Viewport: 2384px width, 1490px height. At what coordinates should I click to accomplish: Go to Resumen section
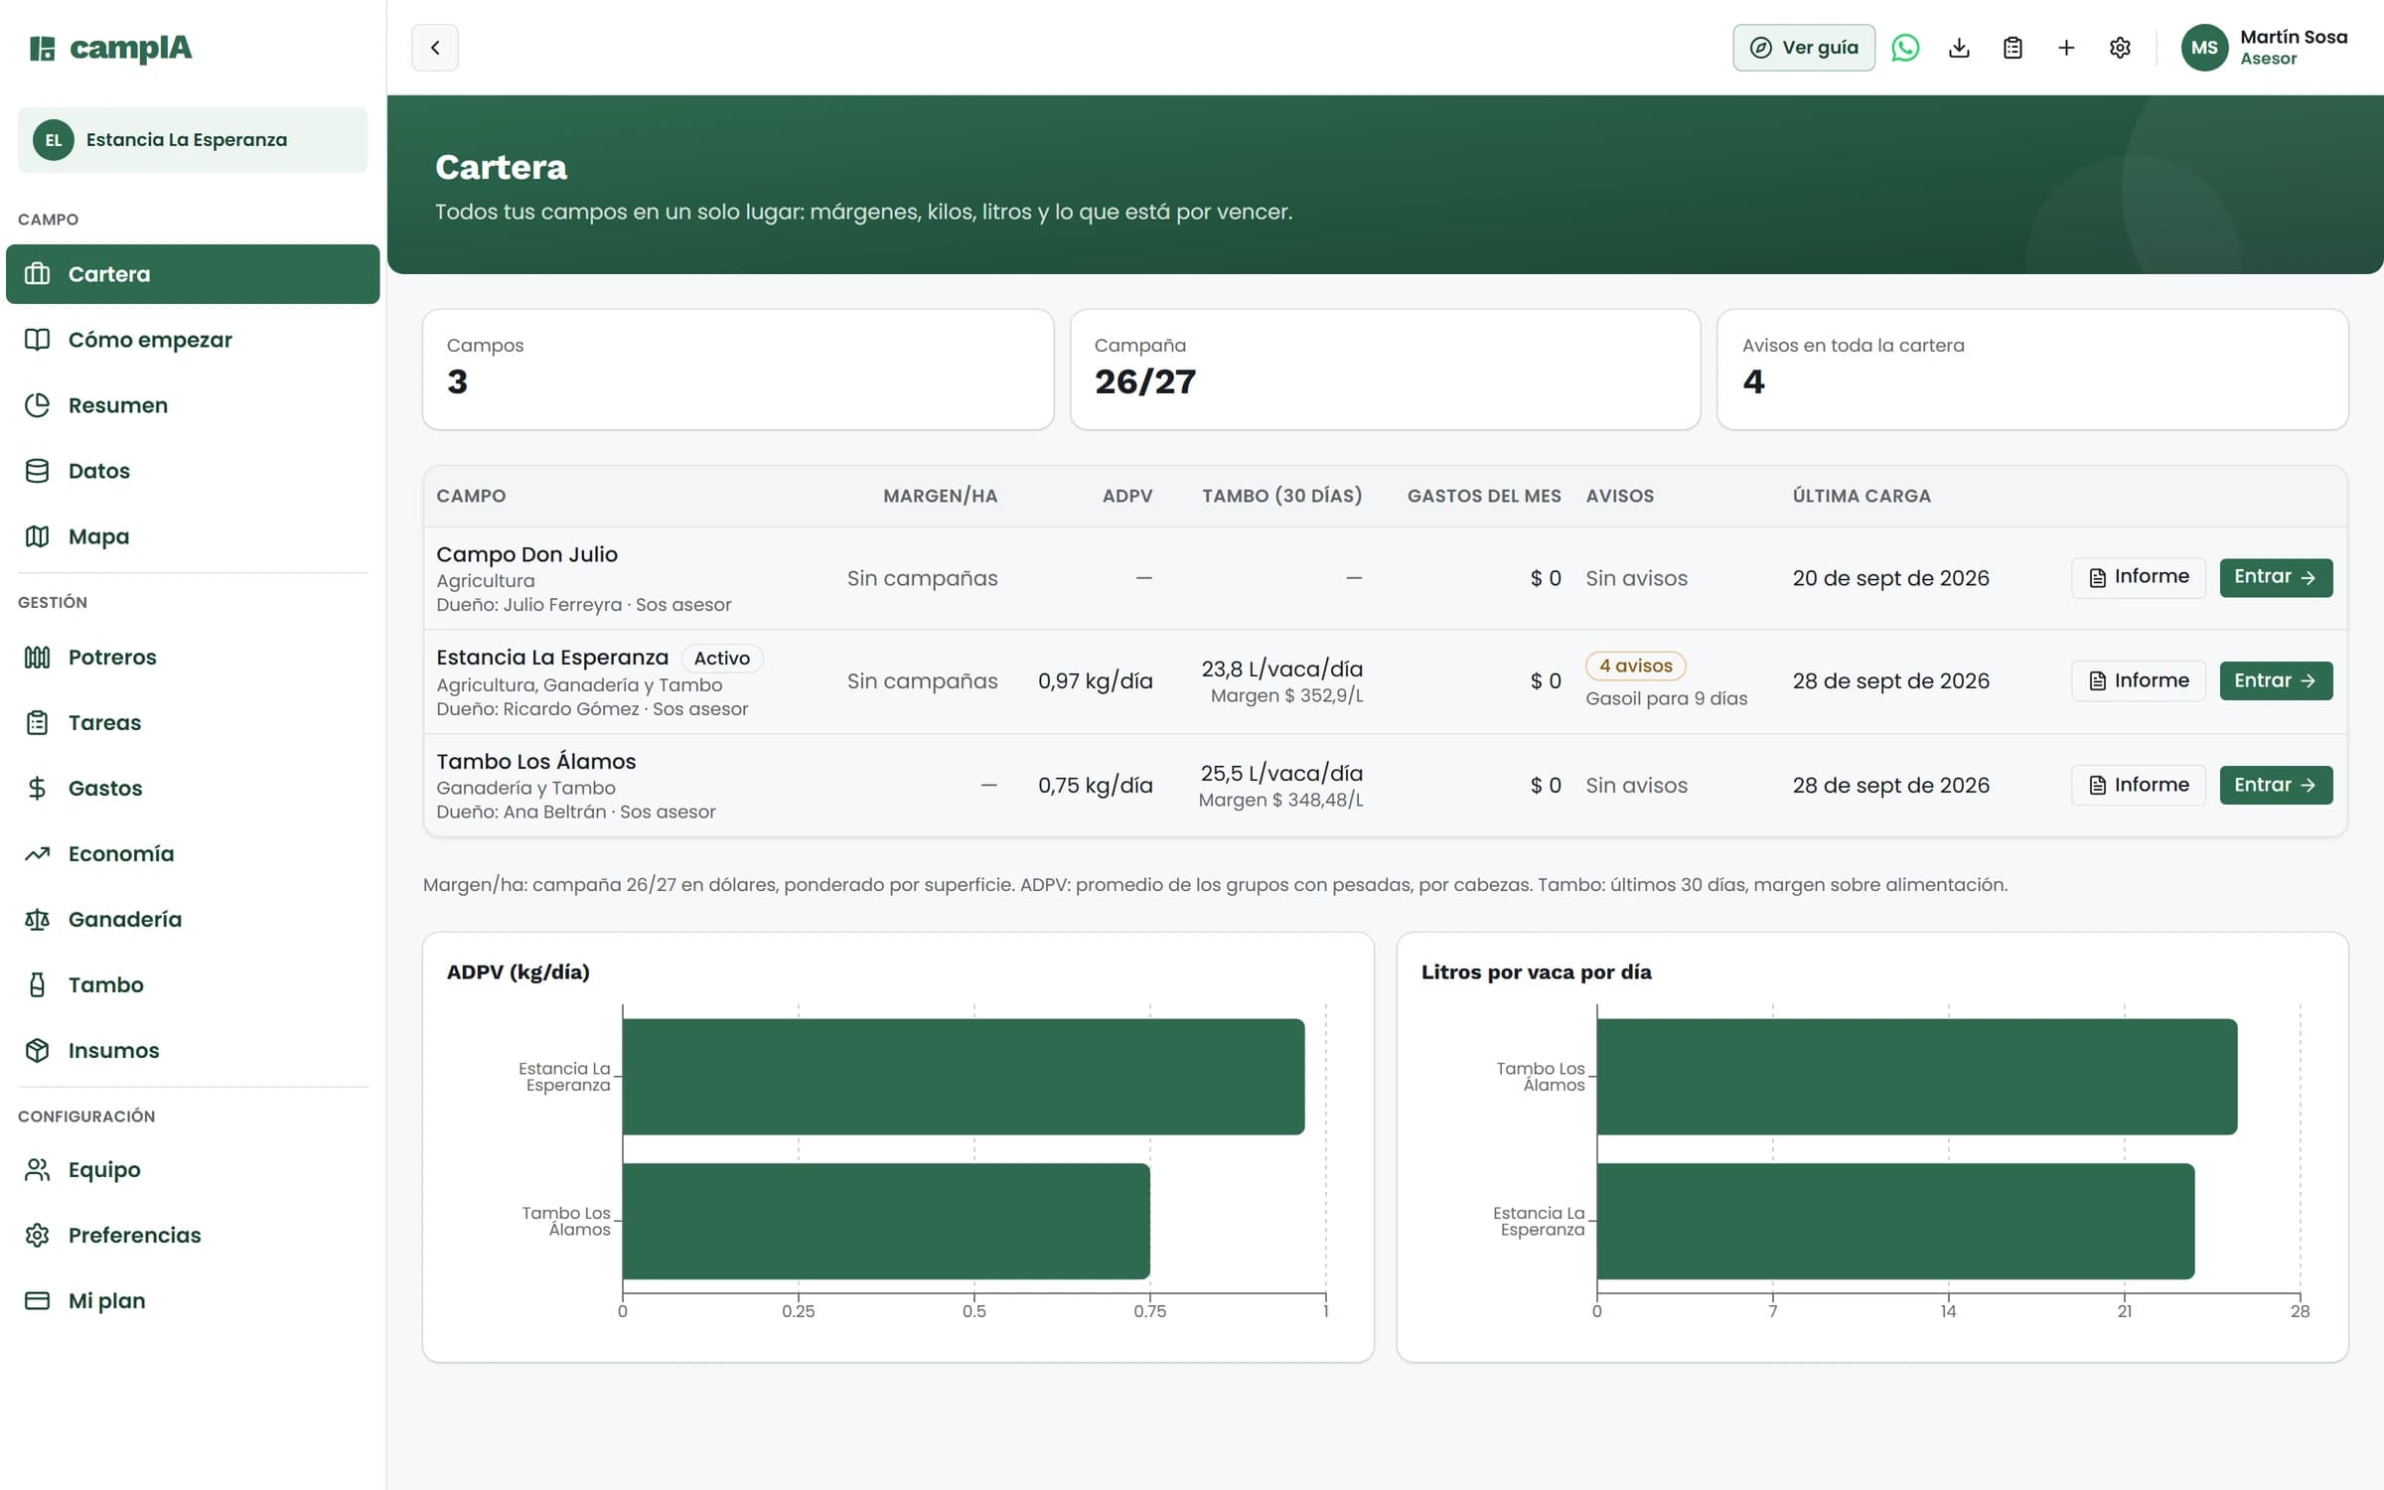pos(193,405)
